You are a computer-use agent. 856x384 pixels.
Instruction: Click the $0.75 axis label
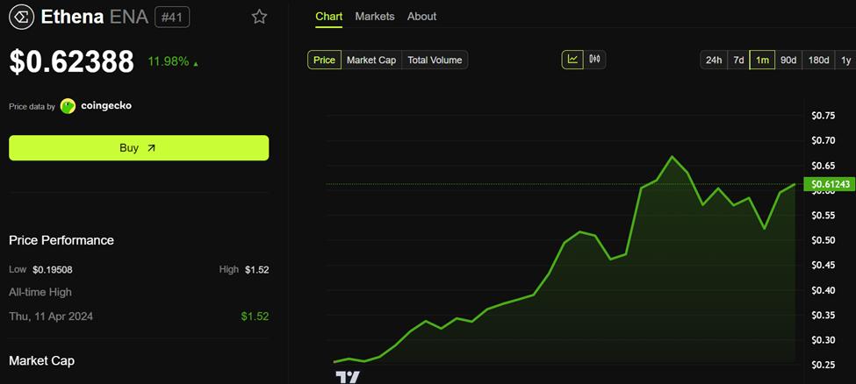click(824, 116)
